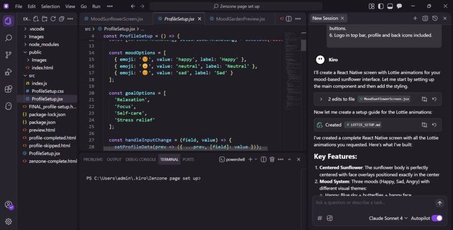Create a new folder in Explorer

[x=44, y=19]
